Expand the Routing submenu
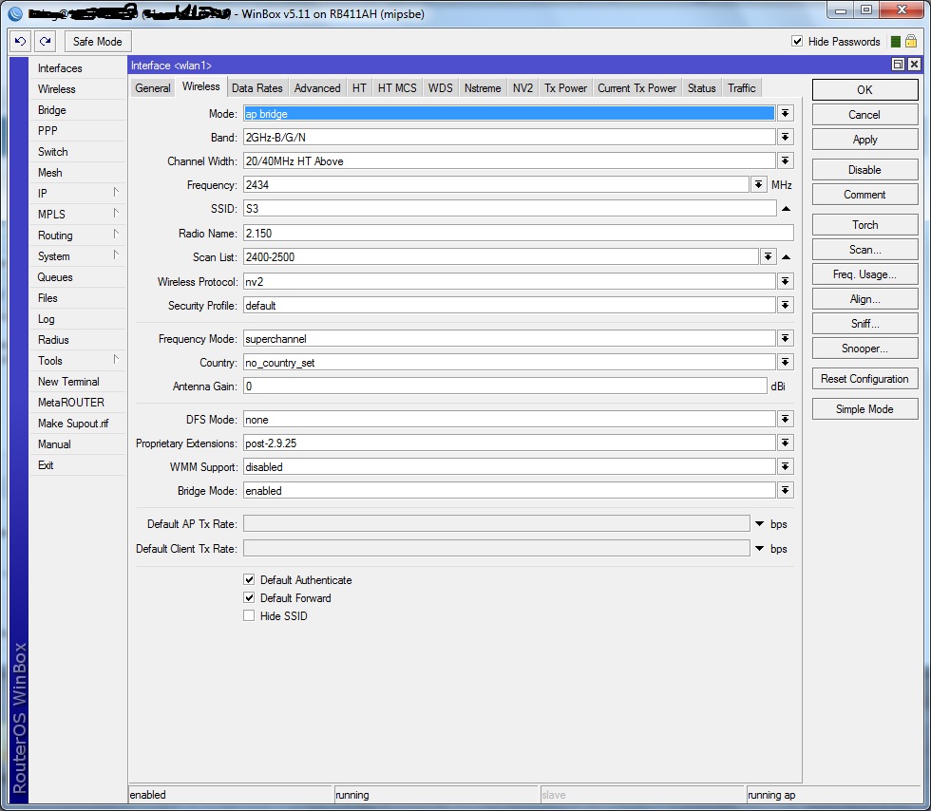This screenshot has height=811, width=931. (x=77, y=236)
